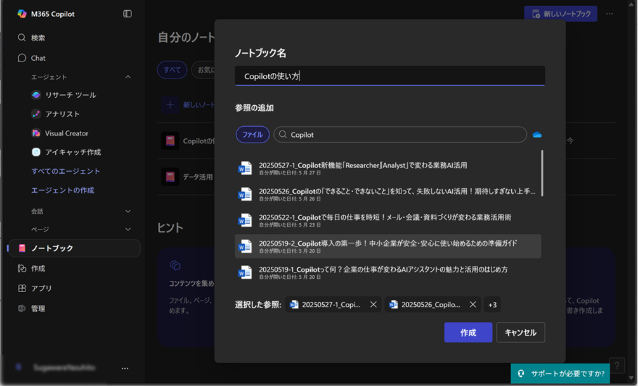Image resolution: width=638 pixels, height=386 pixels.
Task: Click Word icon of 20250527-1 file row
Action: (245, 168)
